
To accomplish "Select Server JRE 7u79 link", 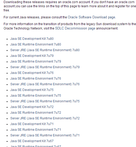I will point(45,67).
